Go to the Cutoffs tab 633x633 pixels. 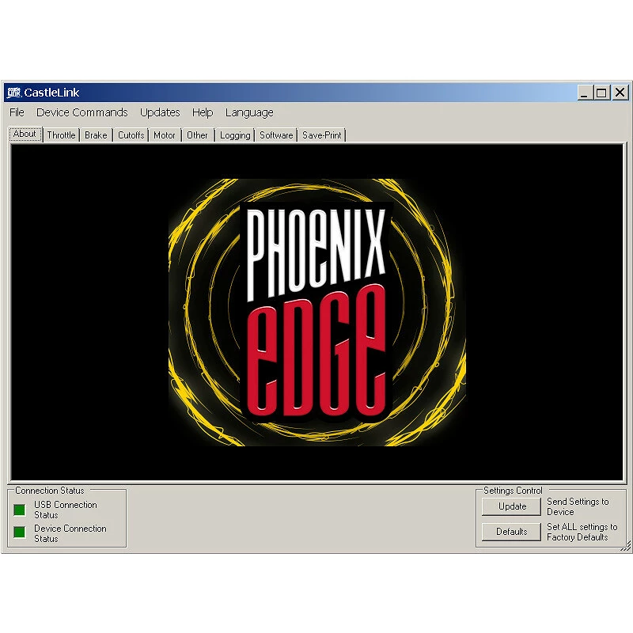coord(131,135)
